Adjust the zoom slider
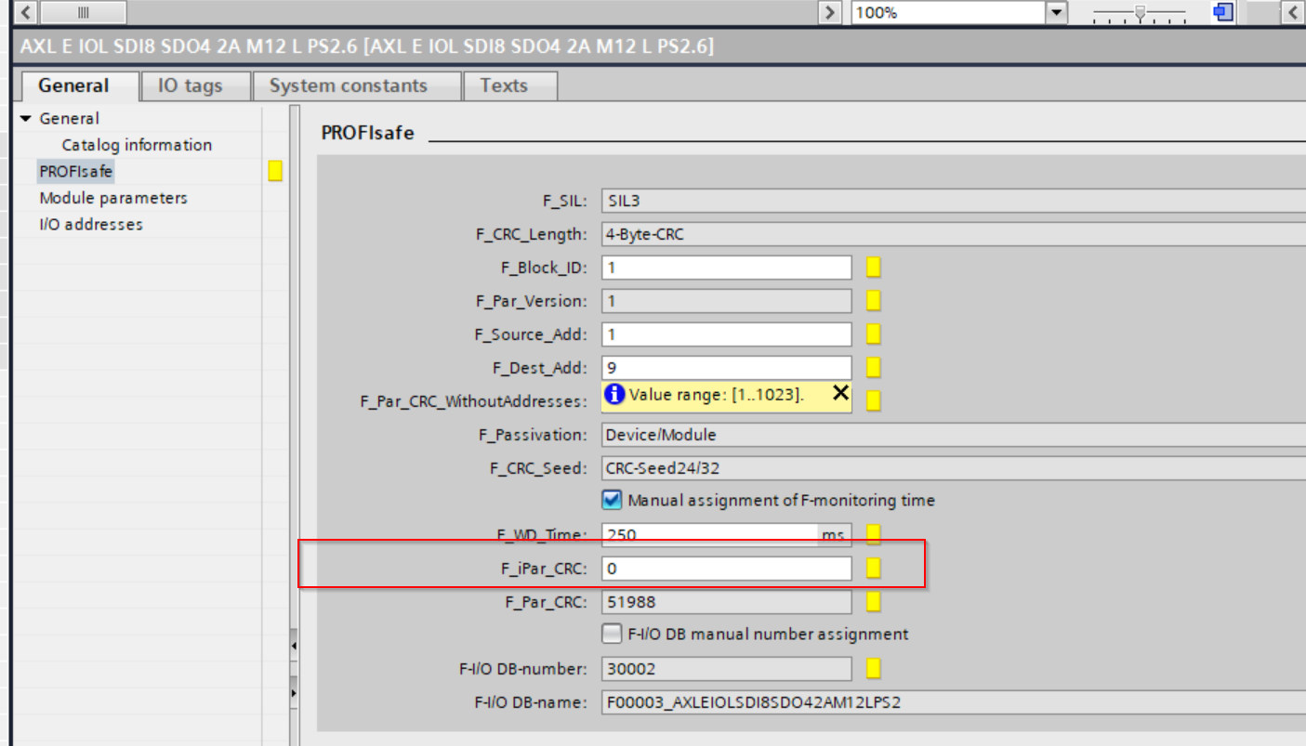The image size is (1306, 746). click(x=1140, y=14)
